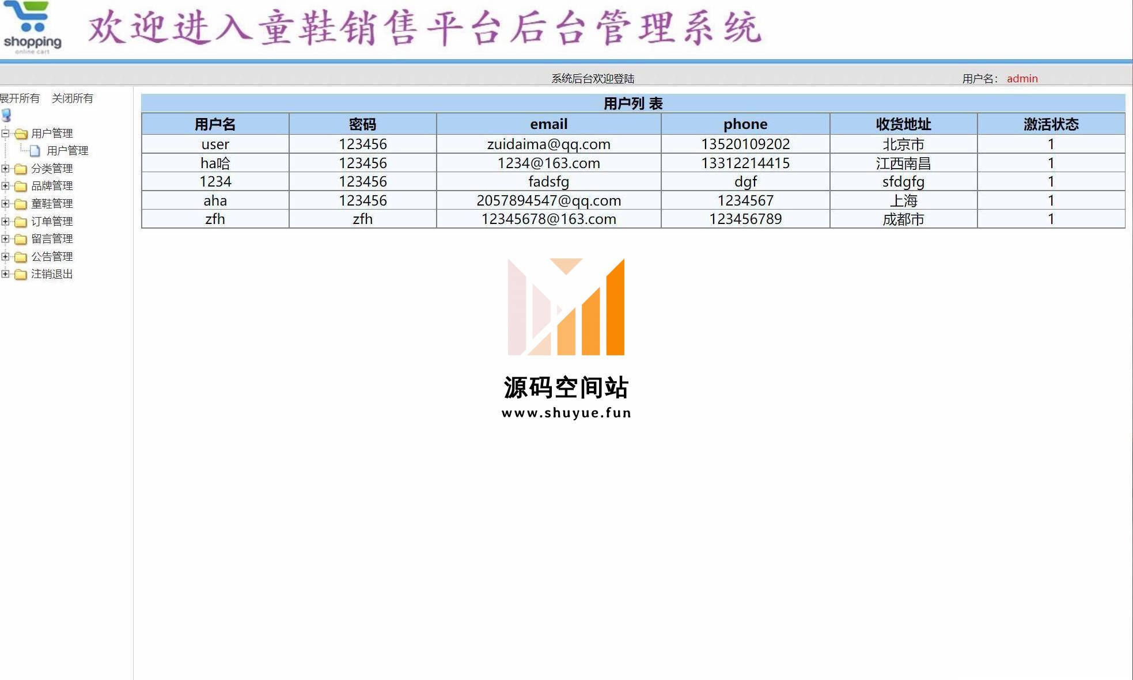
Task: Open the 童鞋管理 menu label
Action: (52, 204)
